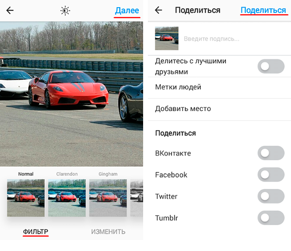Pick the partially visible grayscale filter

[x=136, y=198]
